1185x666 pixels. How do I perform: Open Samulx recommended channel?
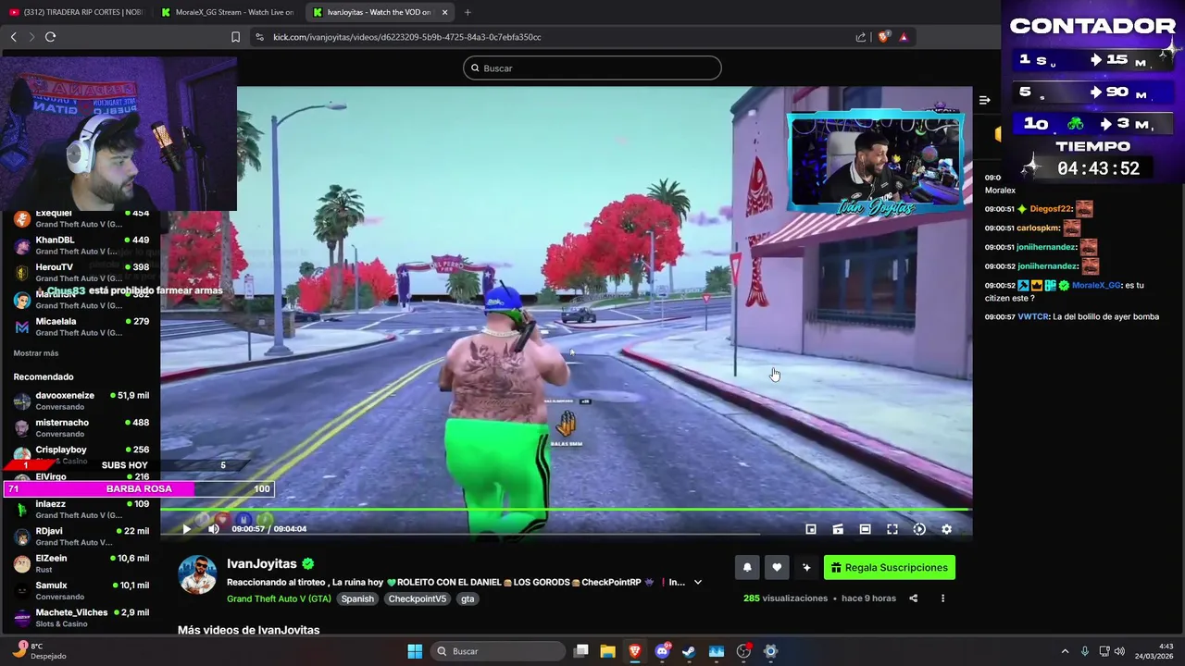81,590
